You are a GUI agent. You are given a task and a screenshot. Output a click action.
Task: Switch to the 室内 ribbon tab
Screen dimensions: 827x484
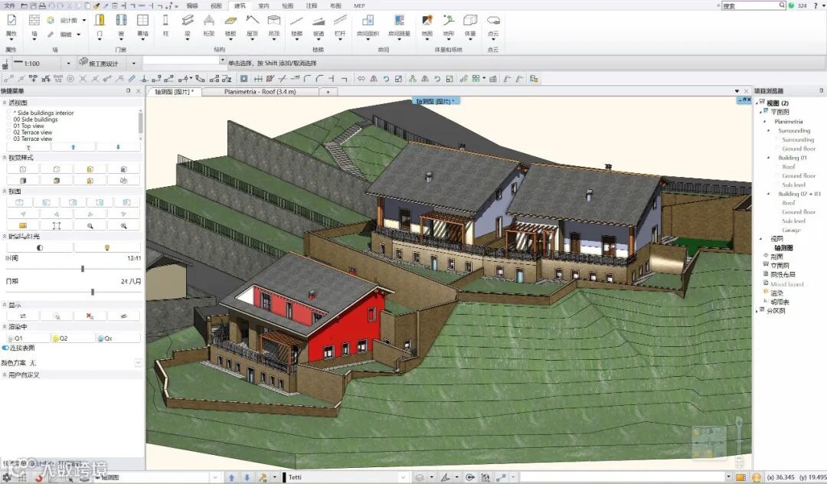263,6
